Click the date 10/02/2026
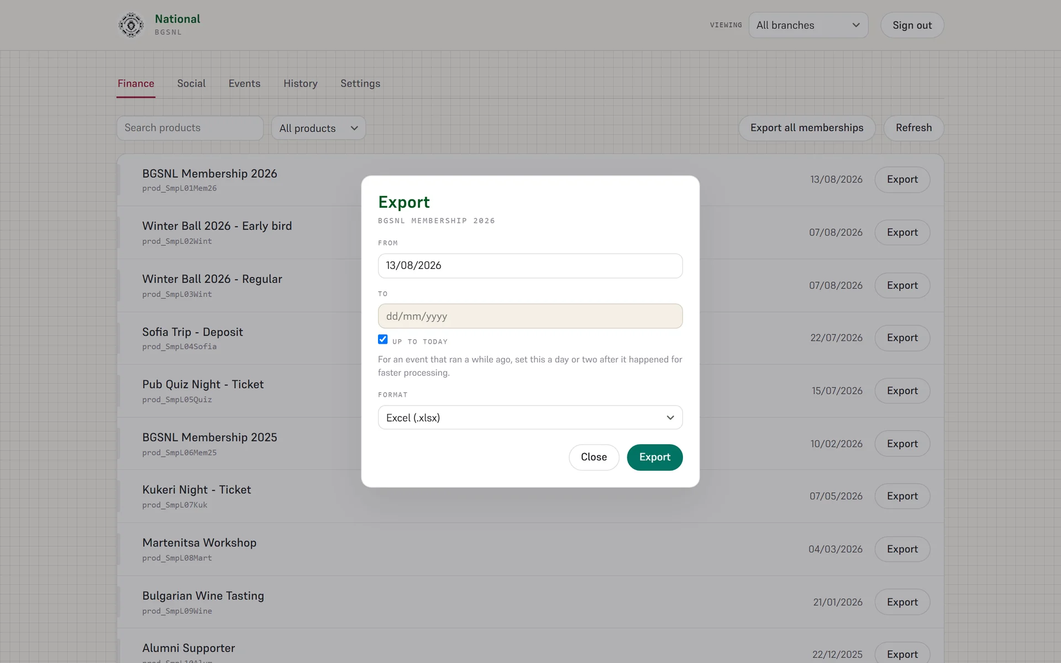 tap(836, 444)
